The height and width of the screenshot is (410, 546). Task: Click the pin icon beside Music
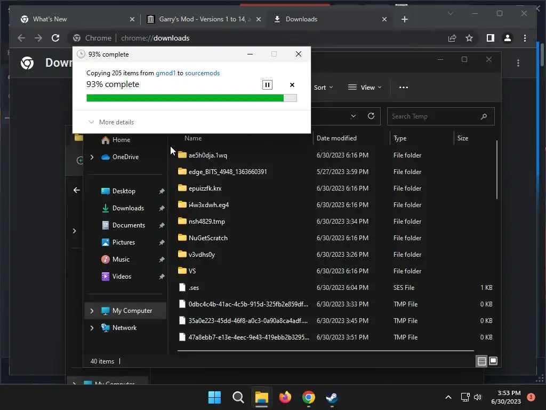[x=162, y=259]
